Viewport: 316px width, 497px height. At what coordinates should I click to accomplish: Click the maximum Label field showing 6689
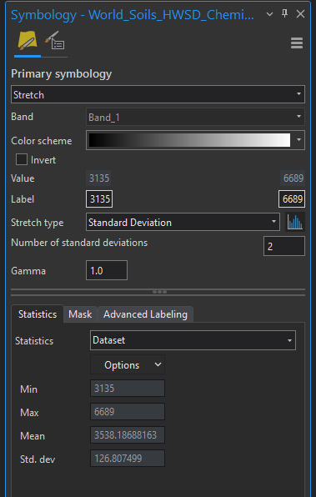click(x=292, y=199)
